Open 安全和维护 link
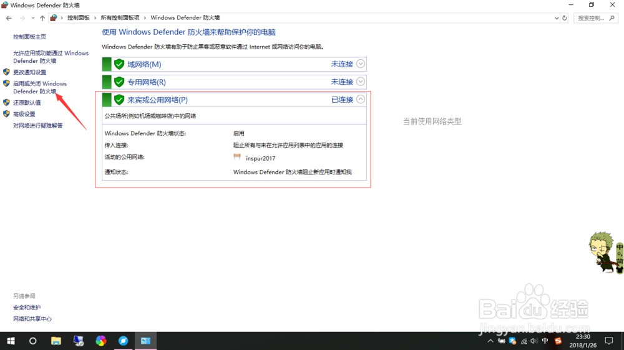 [27, 308]
